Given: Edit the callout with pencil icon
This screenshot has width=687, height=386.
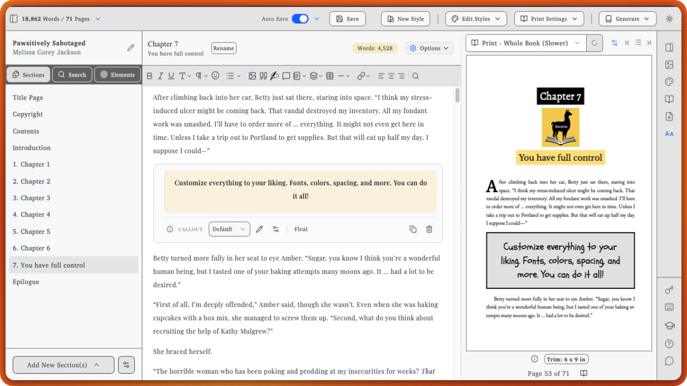Looking at the screenshot, I should (260, 229).
